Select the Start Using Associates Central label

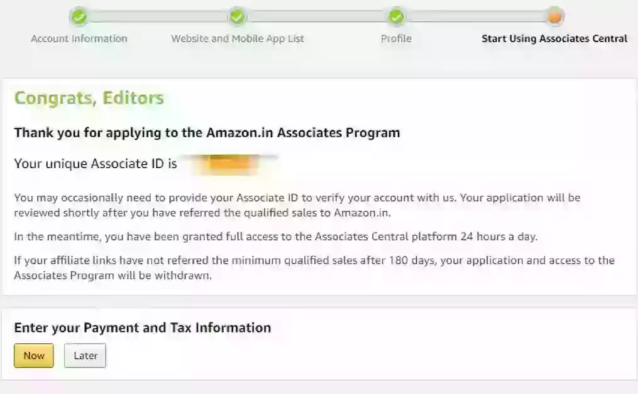click(x=554, y=39)
